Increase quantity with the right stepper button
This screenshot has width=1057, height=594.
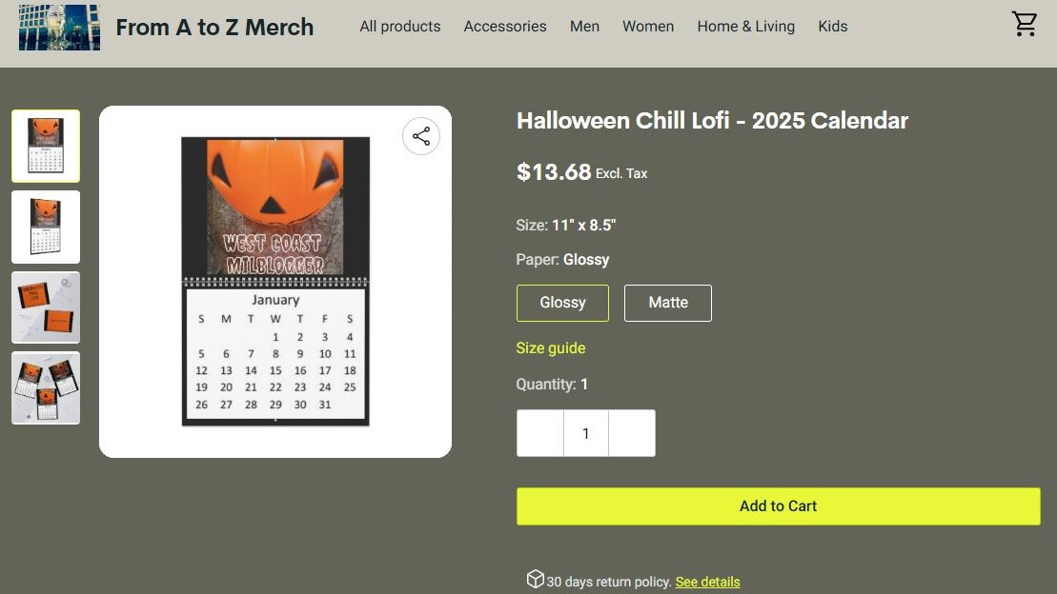click(x=632, y=433)
